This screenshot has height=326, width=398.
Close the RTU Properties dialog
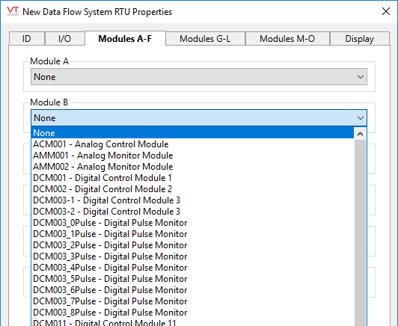(386, 11)
